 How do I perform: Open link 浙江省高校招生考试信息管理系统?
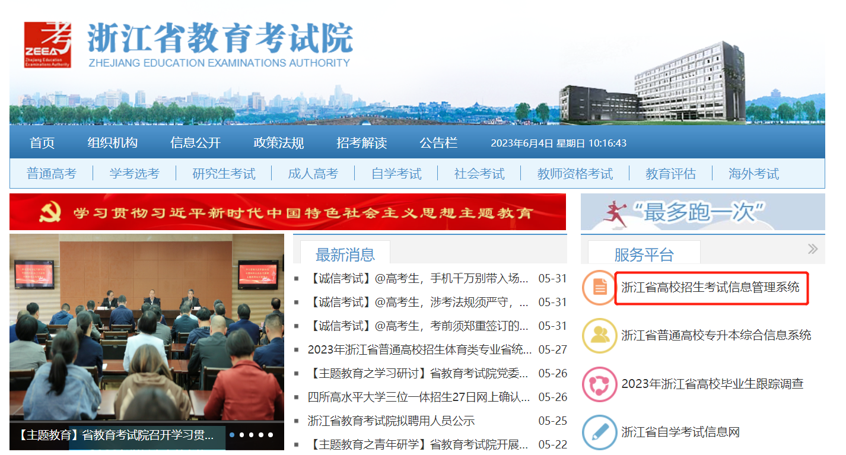click(x=711, y=288)
